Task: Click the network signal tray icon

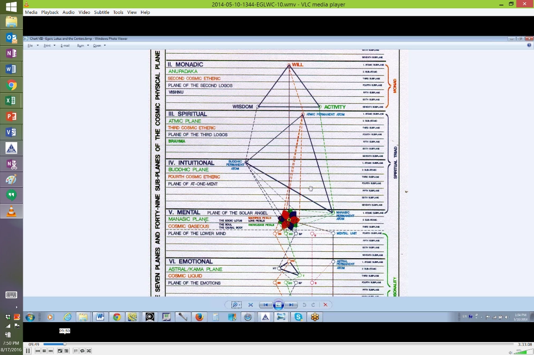Action: click(x=7, y=326)
